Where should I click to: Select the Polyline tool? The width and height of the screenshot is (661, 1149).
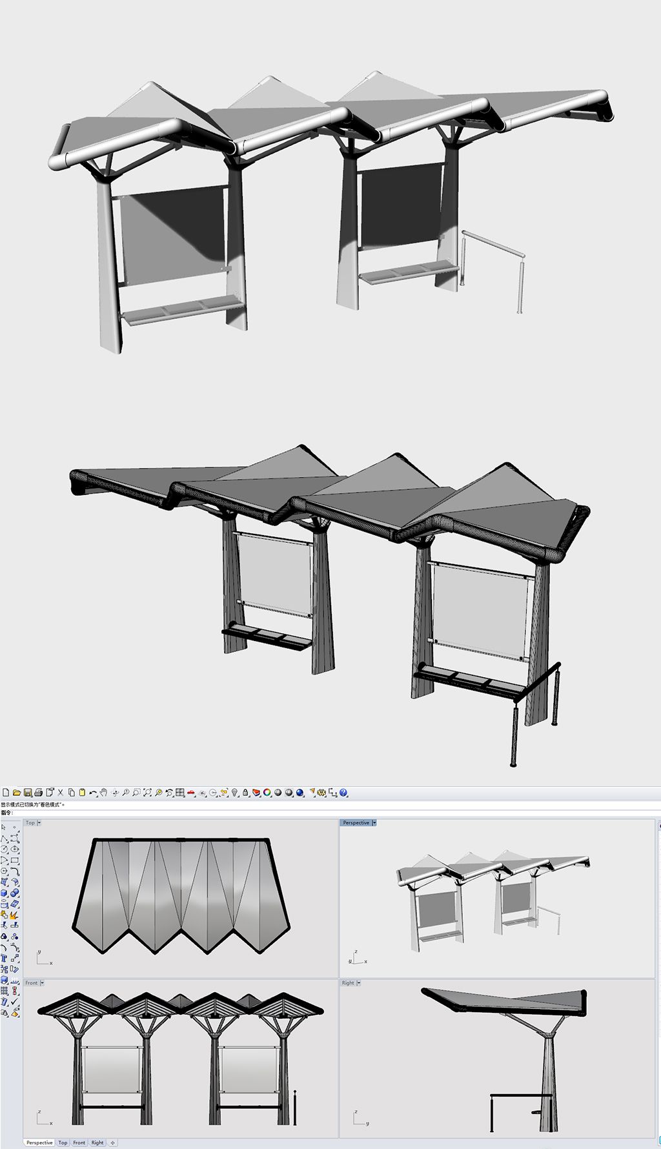pos(5,839)
